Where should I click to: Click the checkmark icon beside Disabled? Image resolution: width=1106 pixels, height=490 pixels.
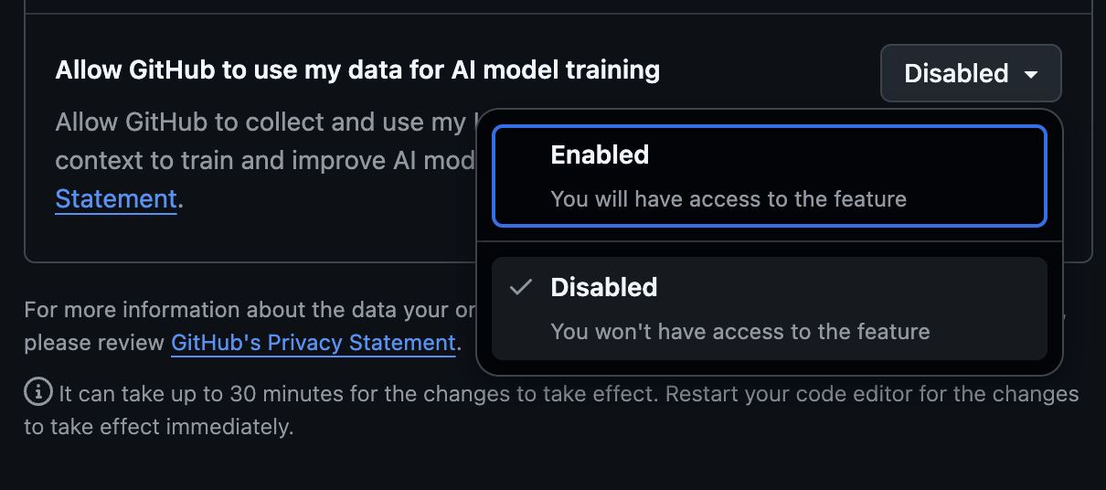point(521,287)
